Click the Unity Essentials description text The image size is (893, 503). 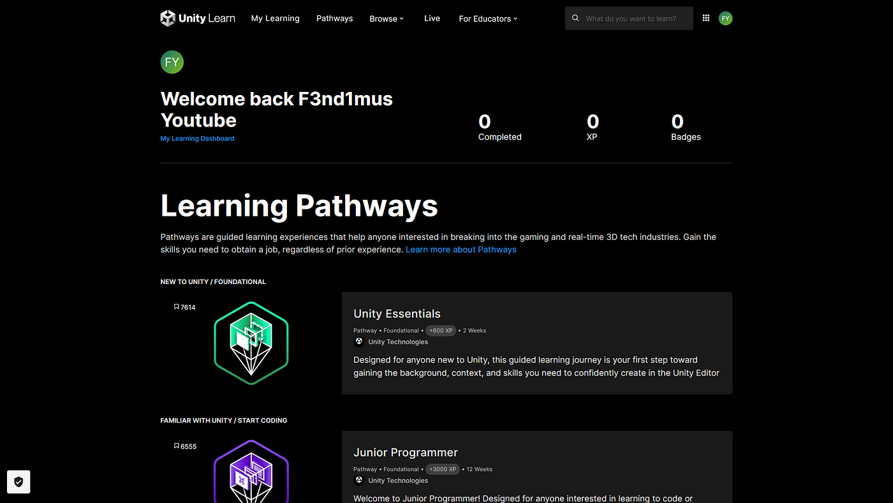(536, 366)
